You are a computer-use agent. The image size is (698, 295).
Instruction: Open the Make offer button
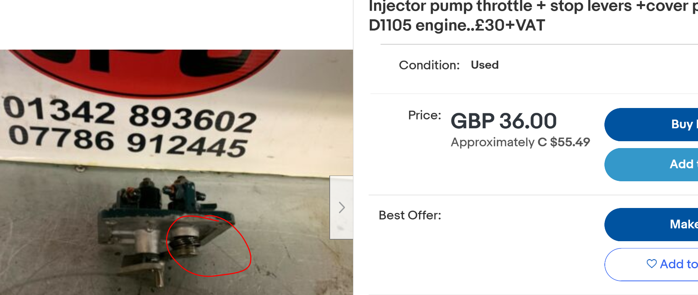pyautogui.click(x=651, y=224)
